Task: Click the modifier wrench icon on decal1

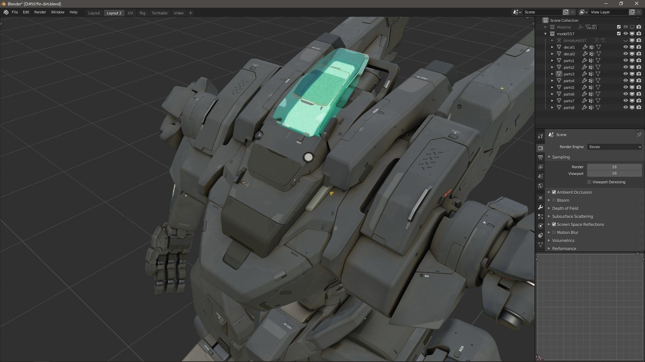Action: 585,47
